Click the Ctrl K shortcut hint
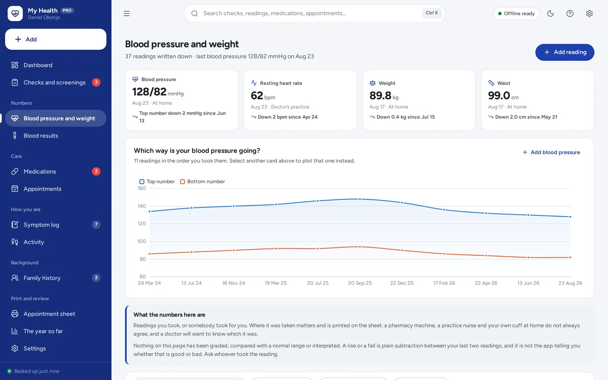Viewport: 608px width, 380px height. pyautogui.click(x=432, y=13)
